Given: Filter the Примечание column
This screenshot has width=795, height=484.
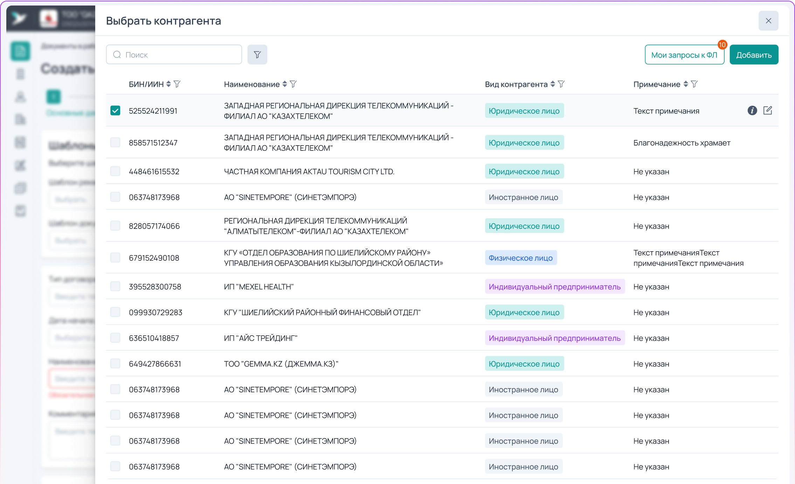Looking at the screenshot, I should coord(694,84).
